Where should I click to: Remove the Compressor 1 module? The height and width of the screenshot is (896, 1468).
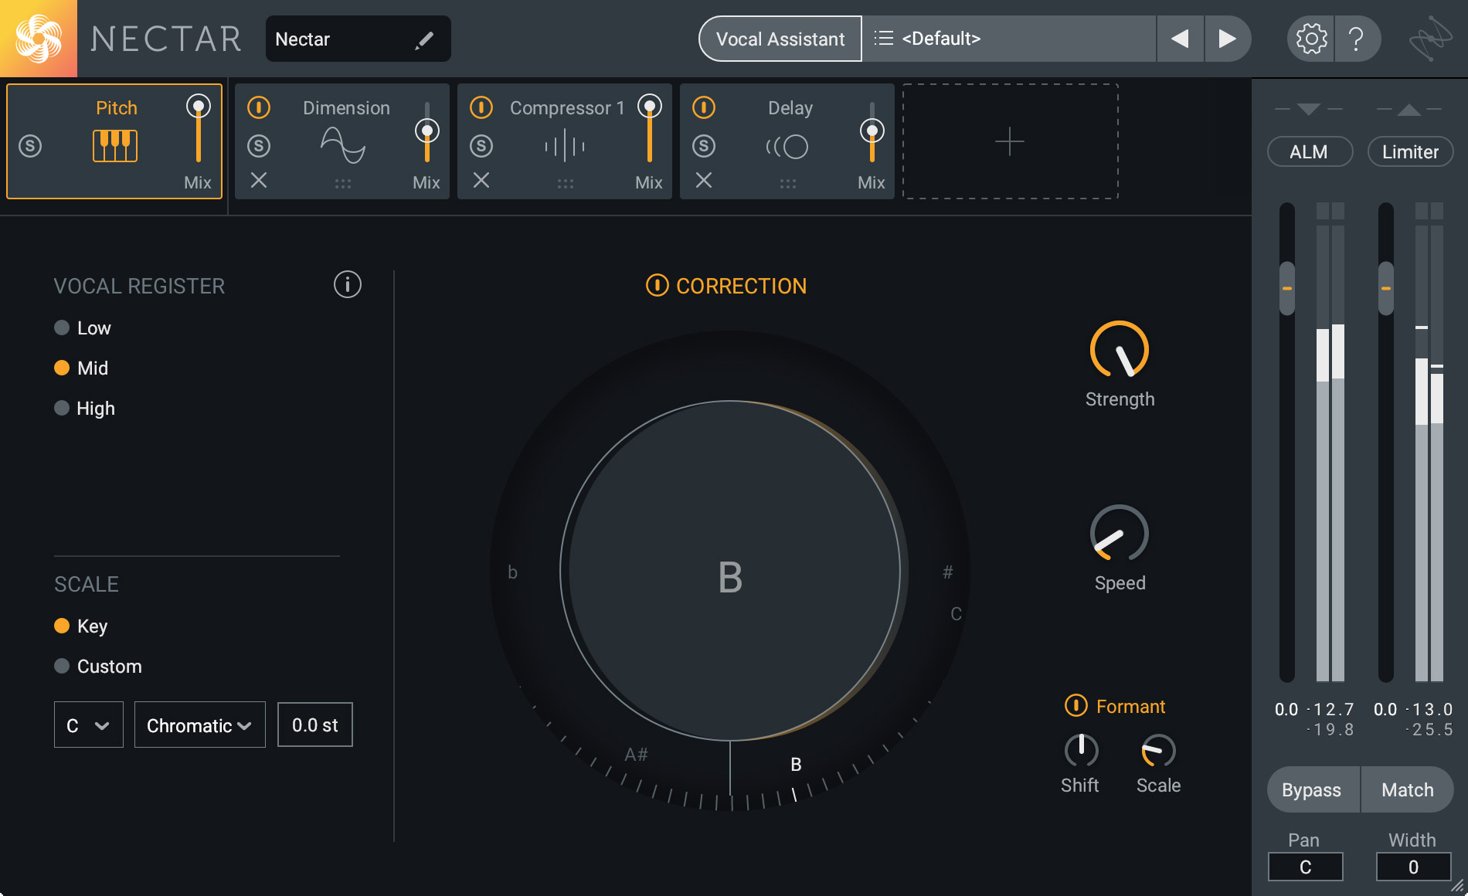coord(481,181)
